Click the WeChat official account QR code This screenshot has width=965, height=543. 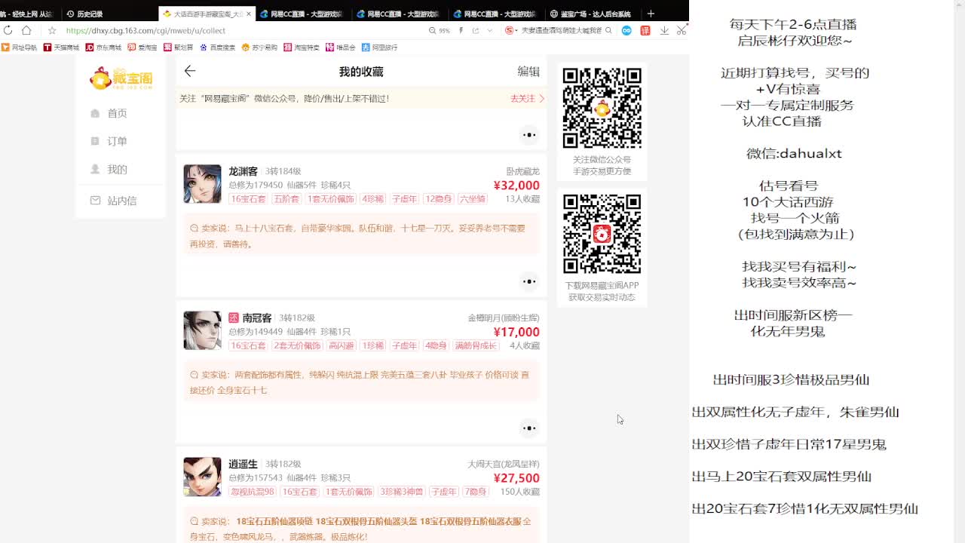click(602, 108)
